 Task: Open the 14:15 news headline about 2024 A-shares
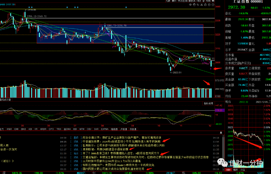pos(122,141)
